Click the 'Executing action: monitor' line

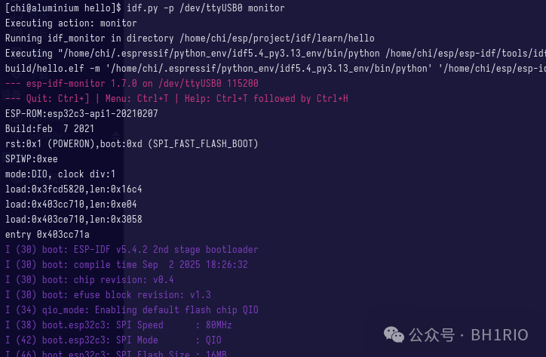(71, 23)
